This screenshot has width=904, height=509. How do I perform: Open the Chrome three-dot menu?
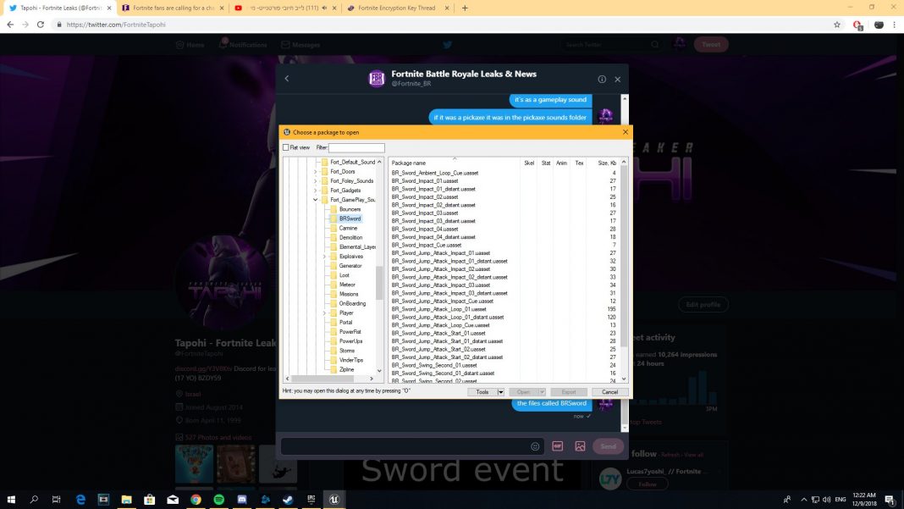coord(894,25)
